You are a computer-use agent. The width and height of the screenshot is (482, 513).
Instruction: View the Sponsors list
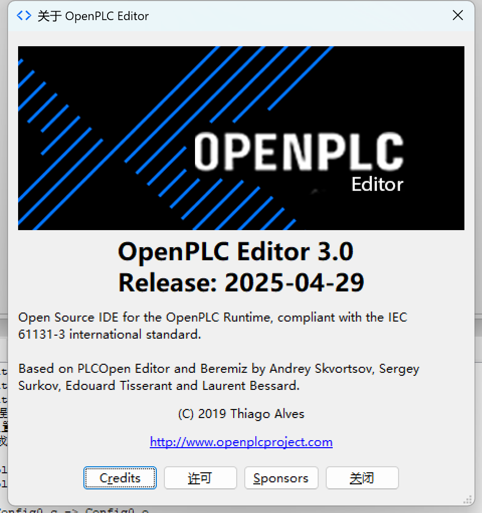(281, 478)
